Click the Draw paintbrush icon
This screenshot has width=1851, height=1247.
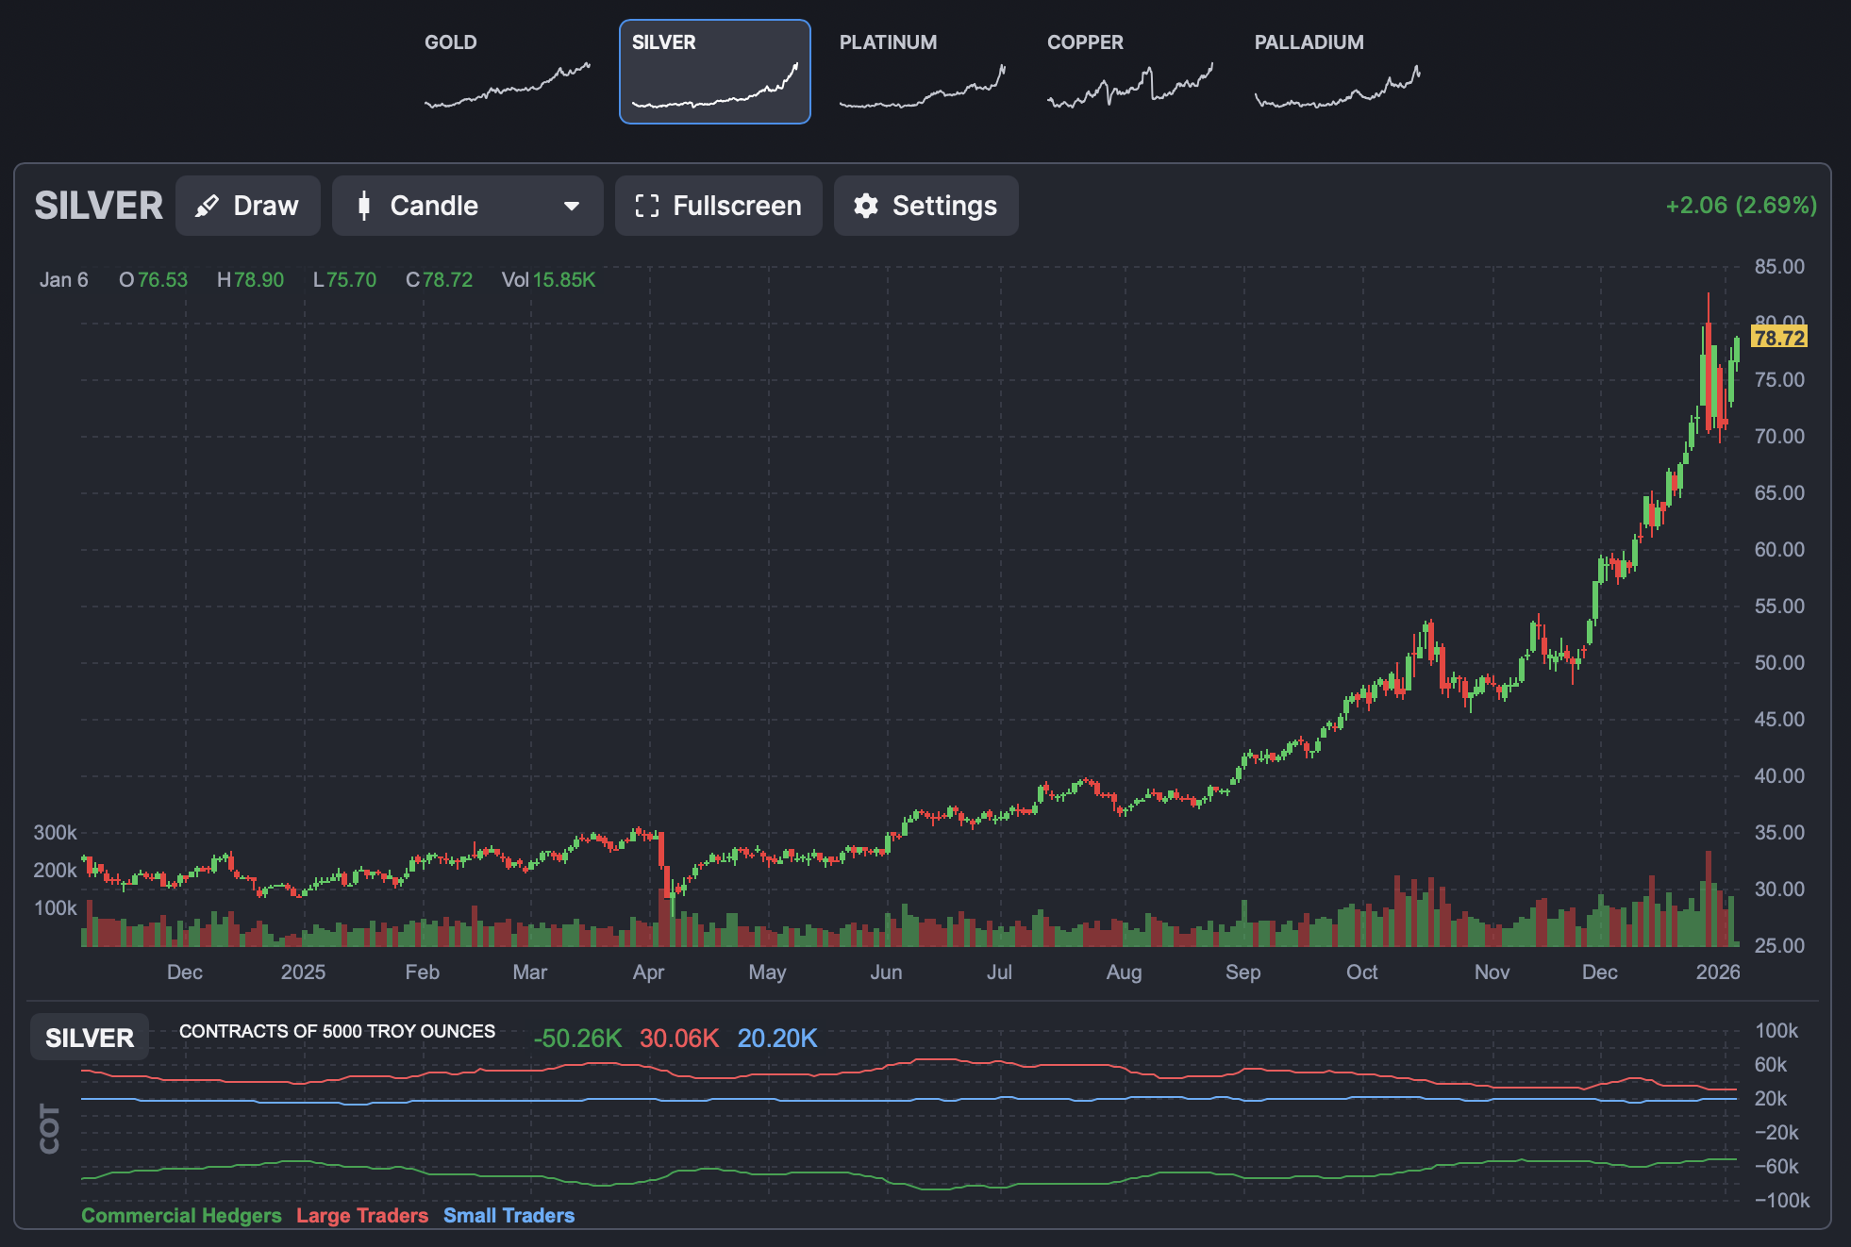click(x=207, y=206)
